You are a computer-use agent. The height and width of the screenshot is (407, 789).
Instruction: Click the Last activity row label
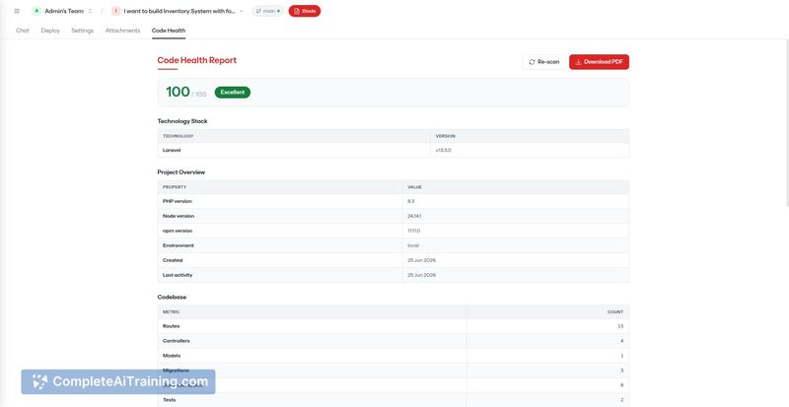click(x=178, y=275)
